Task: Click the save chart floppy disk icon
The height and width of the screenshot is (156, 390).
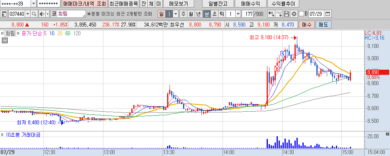Action: pos(287,14)
